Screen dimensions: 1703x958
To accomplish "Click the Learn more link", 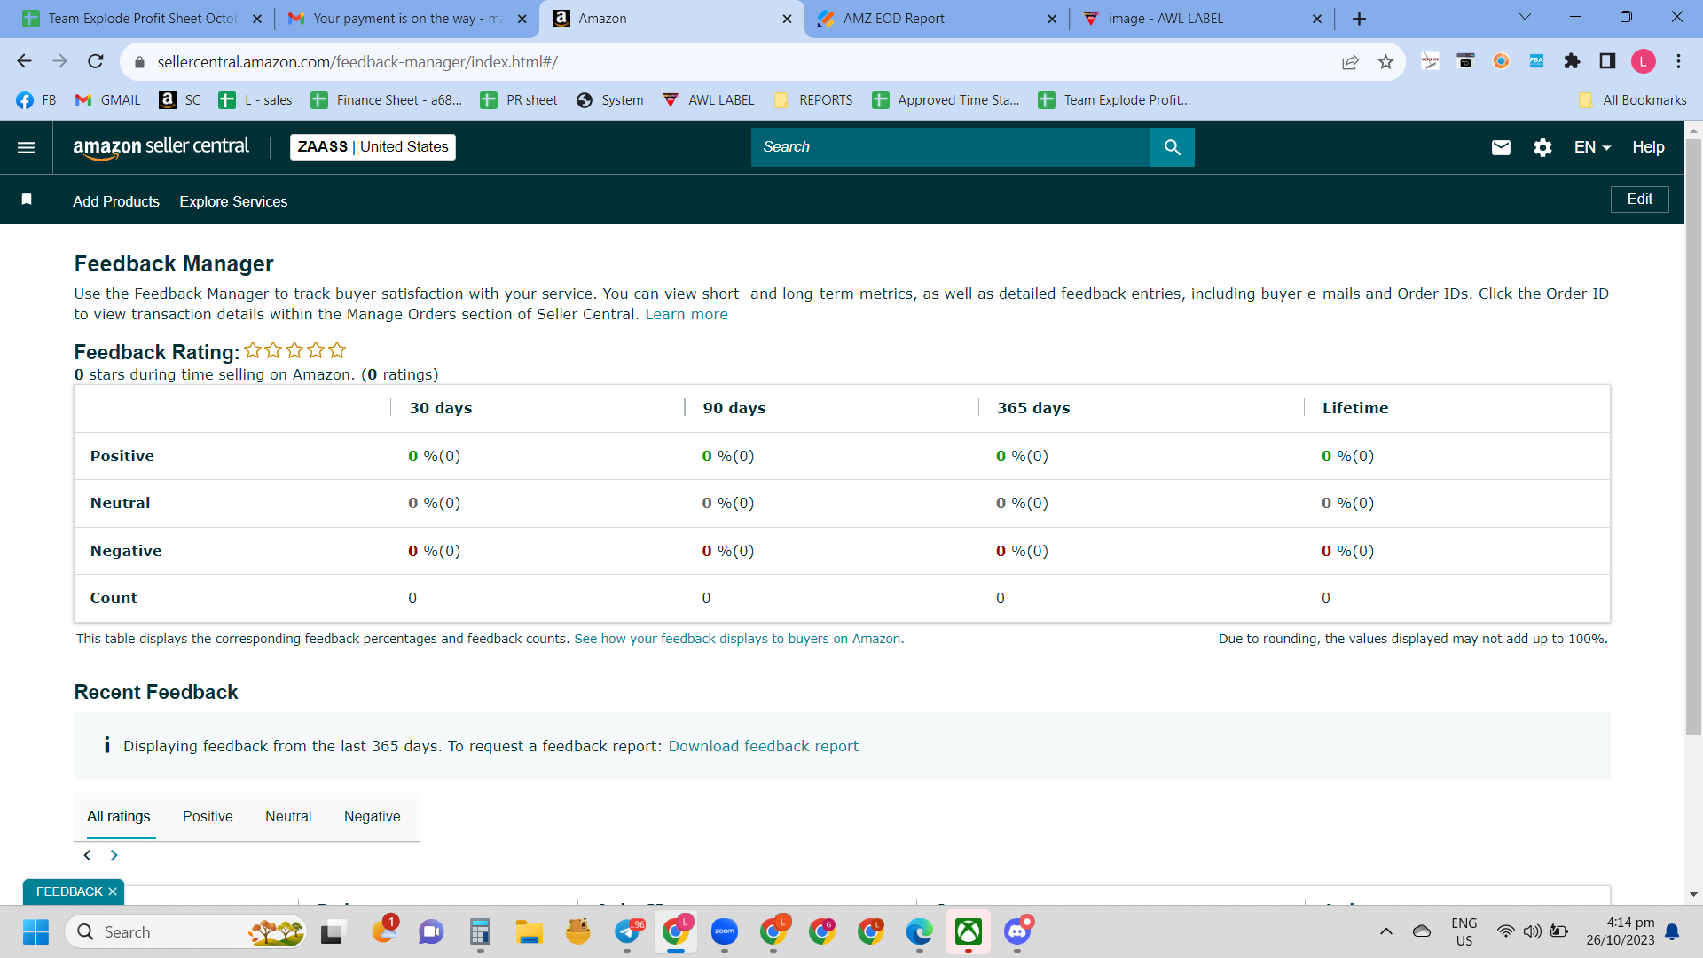I will coord(686,314).
